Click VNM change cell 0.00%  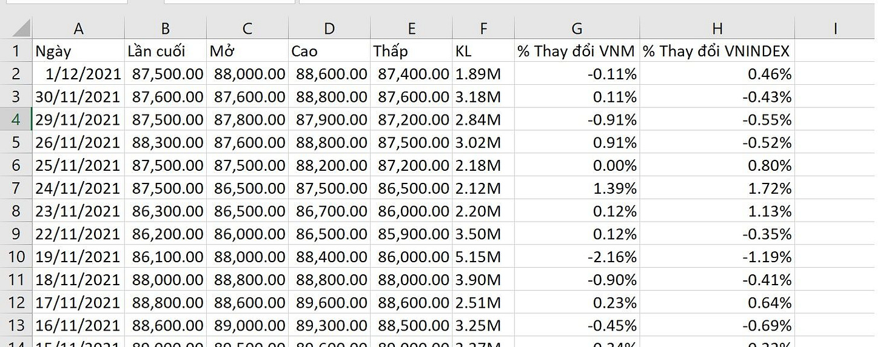point(577,165)
